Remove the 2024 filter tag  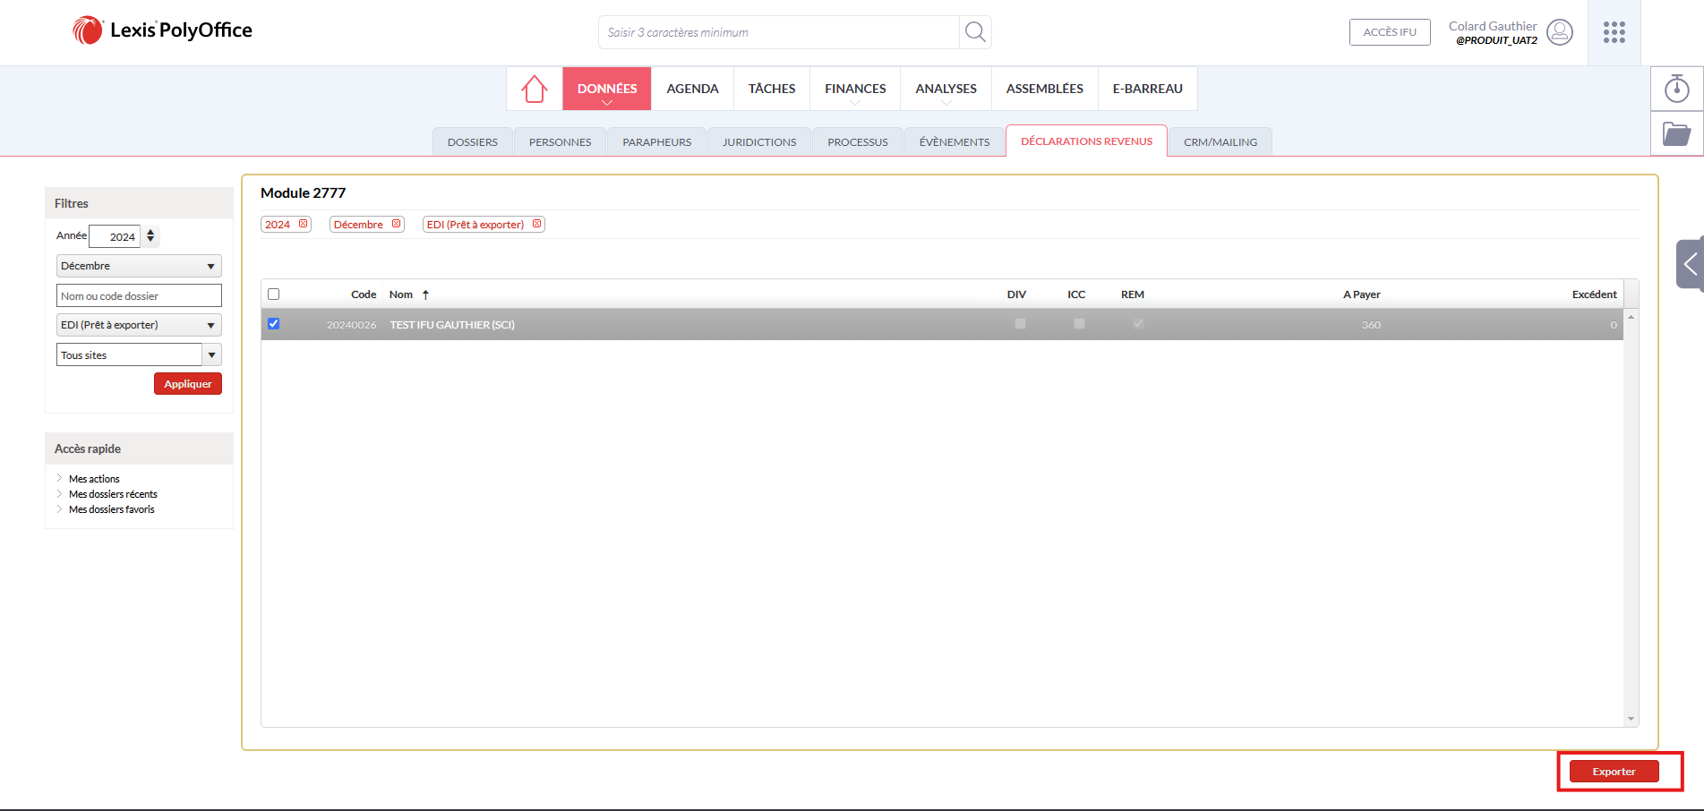(x=304, y=224)
